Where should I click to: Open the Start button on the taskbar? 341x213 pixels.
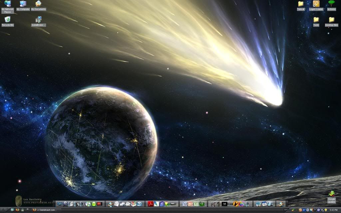coord(3,210)
